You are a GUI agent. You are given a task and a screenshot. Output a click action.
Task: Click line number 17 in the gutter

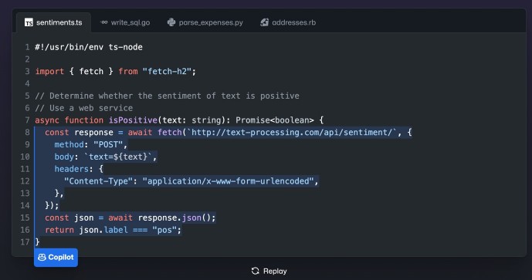point(25,242)
